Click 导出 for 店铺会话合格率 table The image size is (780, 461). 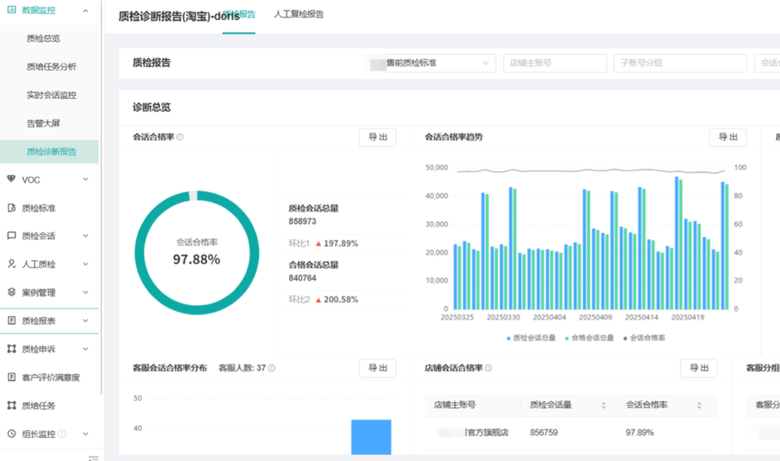(699, 368)
